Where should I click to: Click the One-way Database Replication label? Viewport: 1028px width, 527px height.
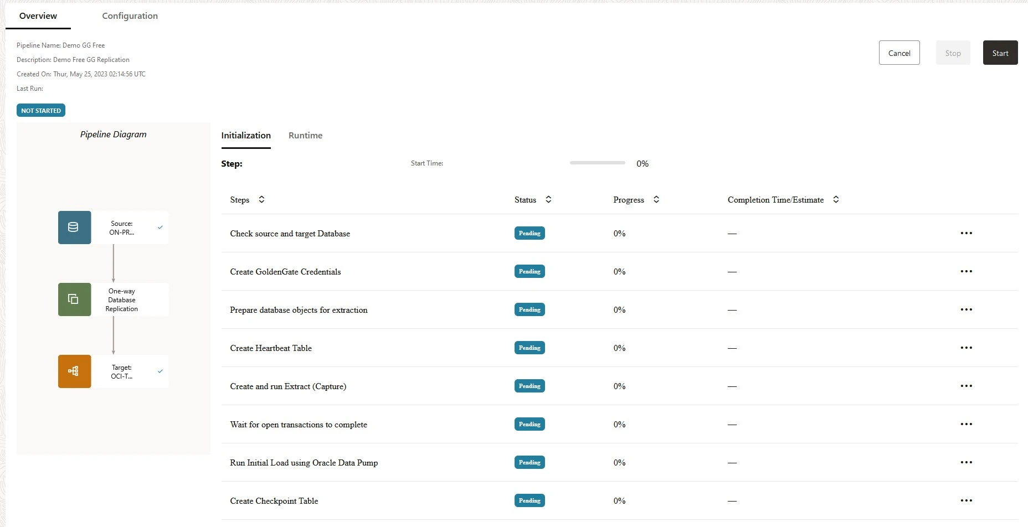pyautogui.click(x=122, y=300)
